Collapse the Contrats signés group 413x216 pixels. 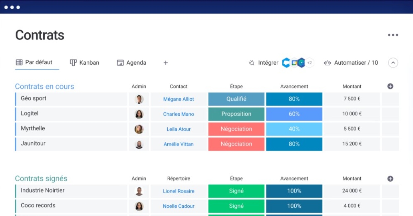[x=41, y=179]
